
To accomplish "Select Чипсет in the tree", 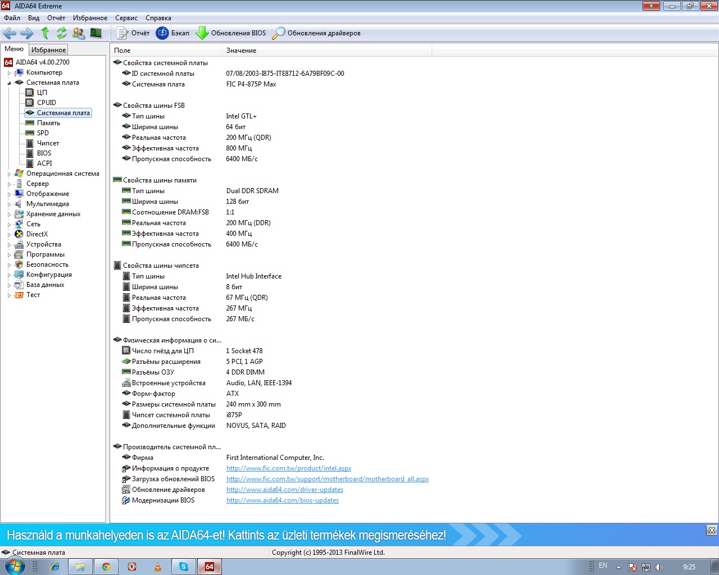I will 48,143.
